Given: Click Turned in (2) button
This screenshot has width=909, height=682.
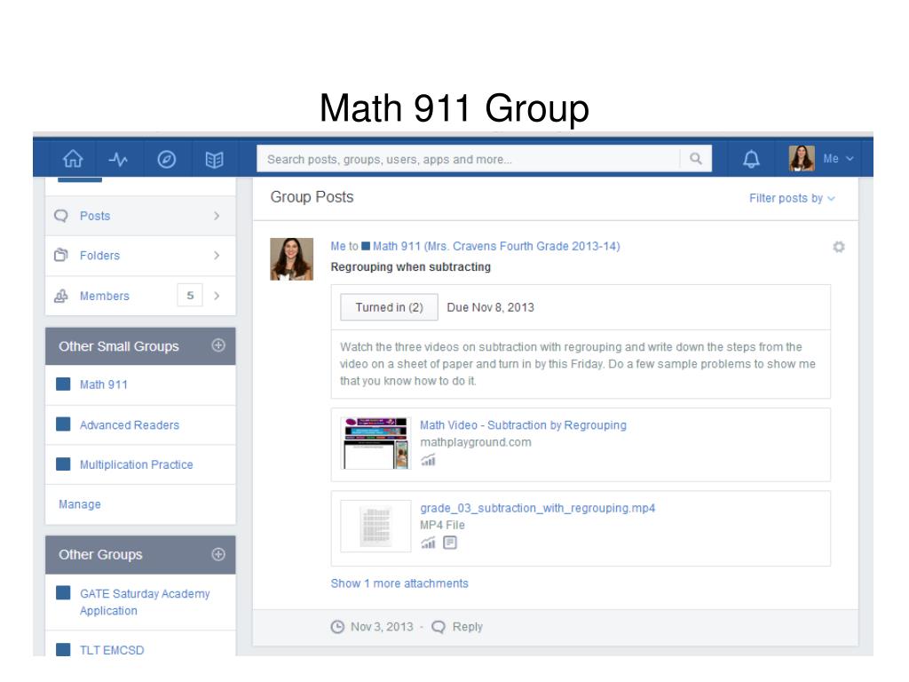Looking at the screenshot, I should click(x=389, y=307).
